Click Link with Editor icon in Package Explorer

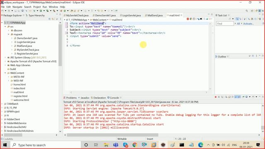coord(53,19)
